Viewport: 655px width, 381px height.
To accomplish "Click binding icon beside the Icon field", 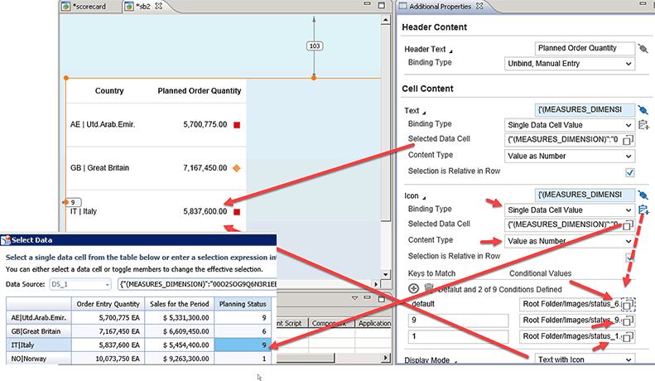I will tap(643, 195).
